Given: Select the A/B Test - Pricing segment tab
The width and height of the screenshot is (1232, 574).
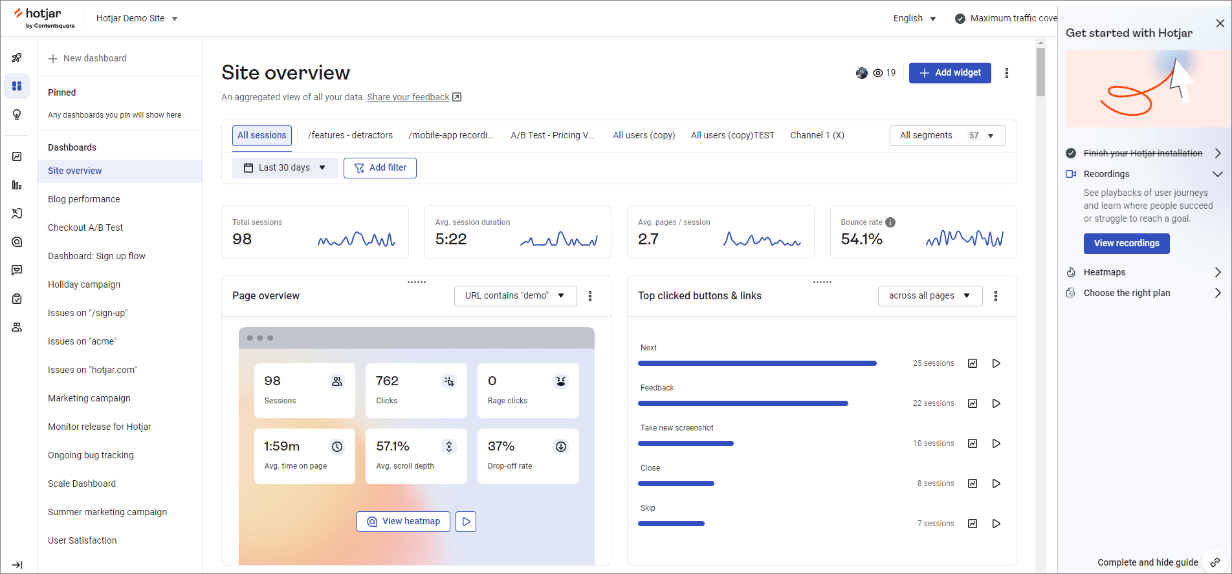Looking at the screenshot, I should (x=553, y=136).
